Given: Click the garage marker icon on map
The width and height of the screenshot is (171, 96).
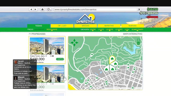Looking at the screenshot, I should tap(97, 78).
